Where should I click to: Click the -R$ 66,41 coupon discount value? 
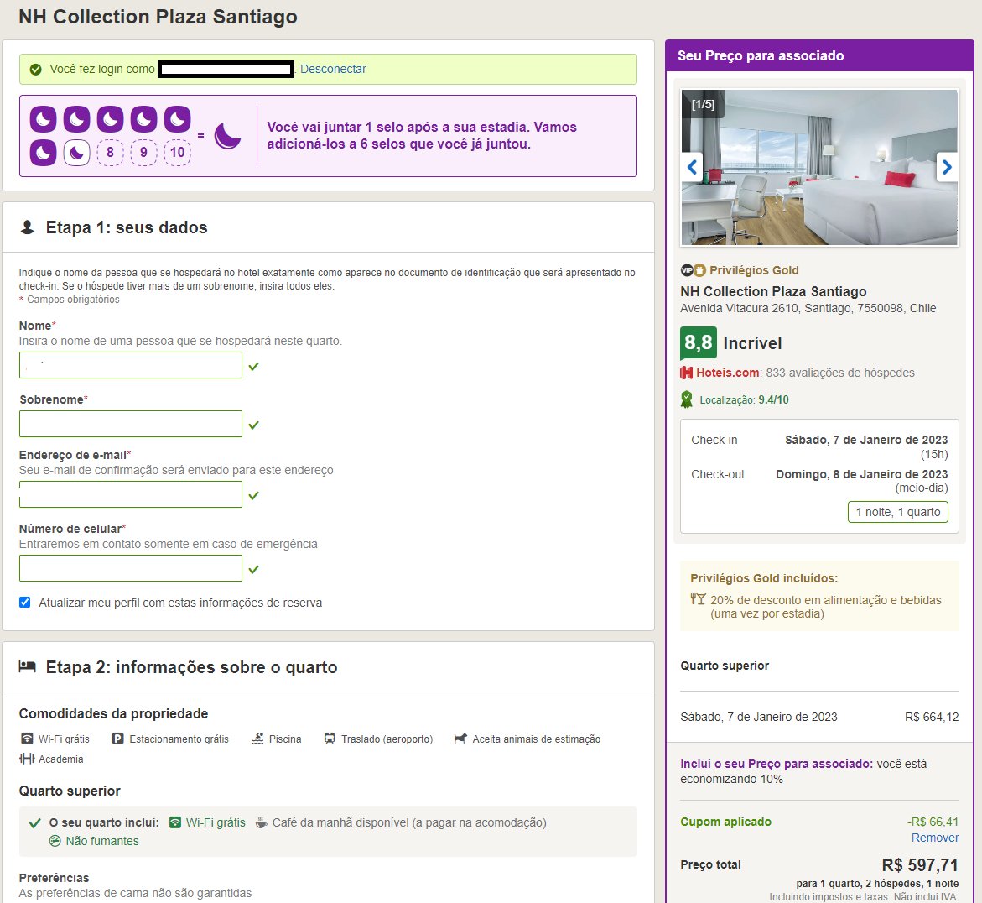933,822
